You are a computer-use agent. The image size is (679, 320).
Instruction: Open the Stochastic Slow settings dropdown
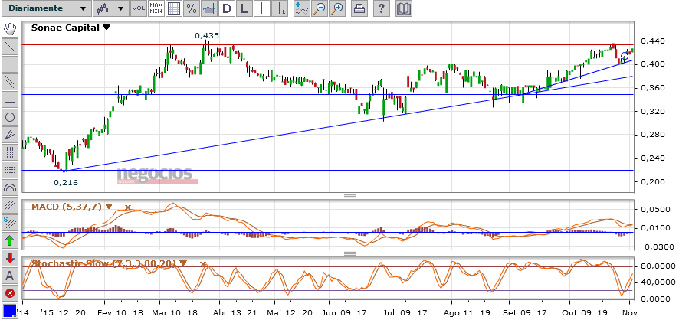[x=183, y=263]
